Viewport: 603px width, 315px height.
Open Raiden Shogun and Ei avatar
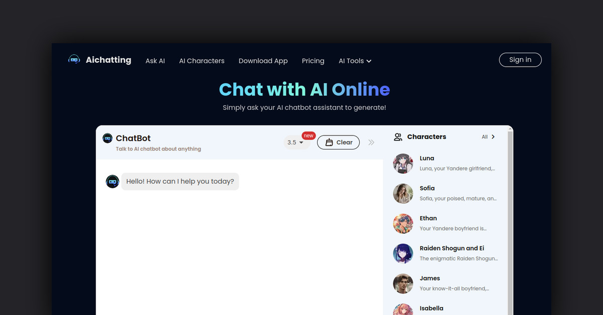pos(403,254)
